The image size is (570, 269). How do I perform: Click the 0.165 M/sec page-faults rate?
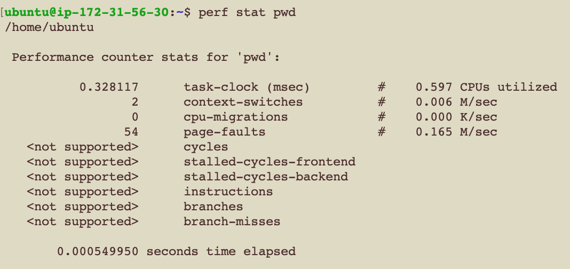[456, 132]
